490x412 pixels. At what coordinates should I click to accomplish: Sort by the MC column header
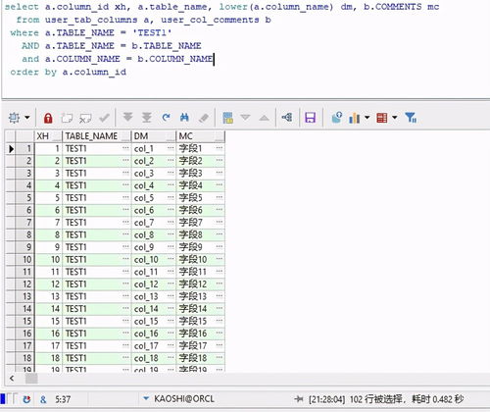(x=200, y=136)
